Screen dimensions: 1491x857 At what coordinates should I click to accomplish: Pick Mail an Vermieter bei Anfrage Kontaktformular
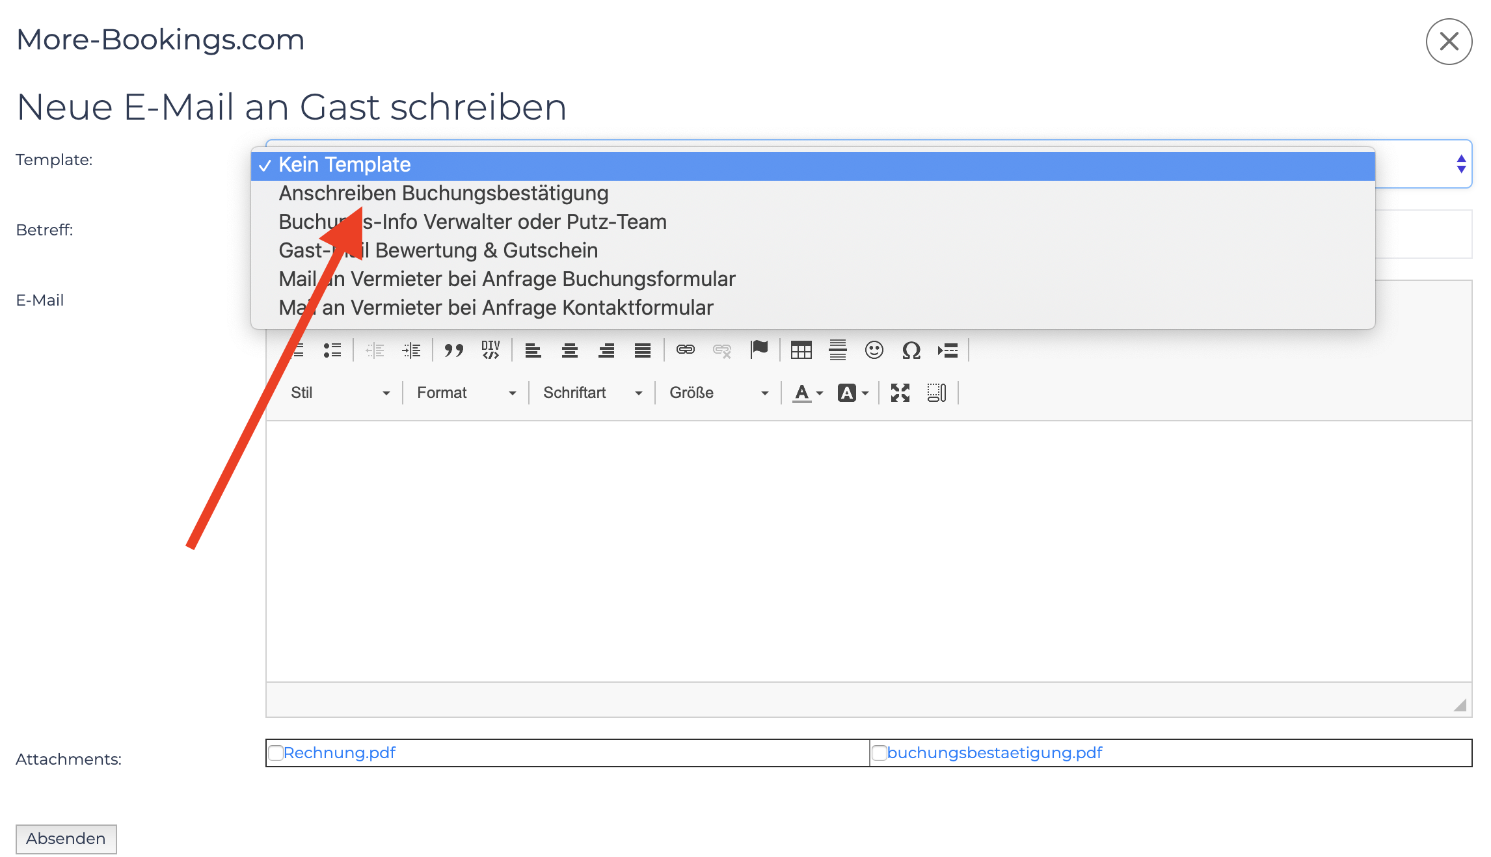click(x=813, y=308)
